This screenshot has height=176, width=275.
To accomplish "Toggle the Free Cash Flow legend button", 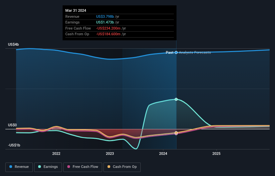I will click(83, 167).
